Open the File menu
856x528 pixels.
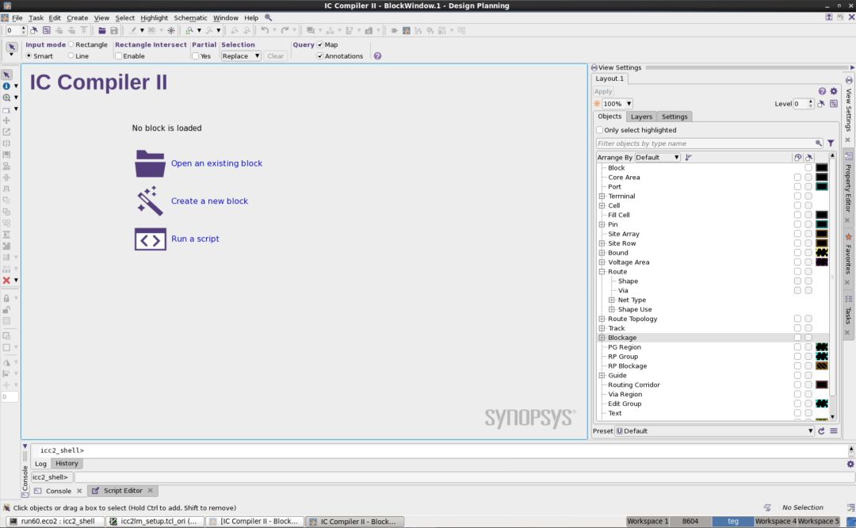click(17, 17)
